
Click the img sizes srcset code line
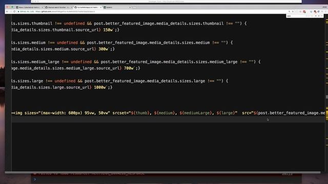[x=168, y=113]
